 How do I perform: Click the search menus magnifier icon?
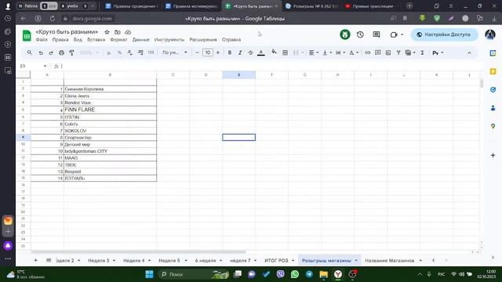[x=30, y=52]
